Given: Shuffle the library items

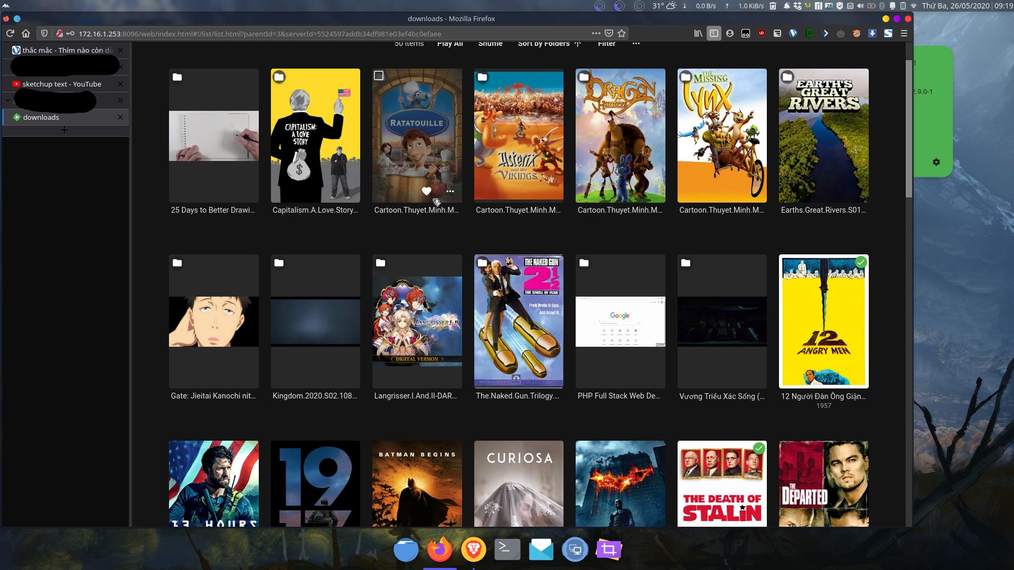Looking at the screenshot, I should (x=490, y=43).
